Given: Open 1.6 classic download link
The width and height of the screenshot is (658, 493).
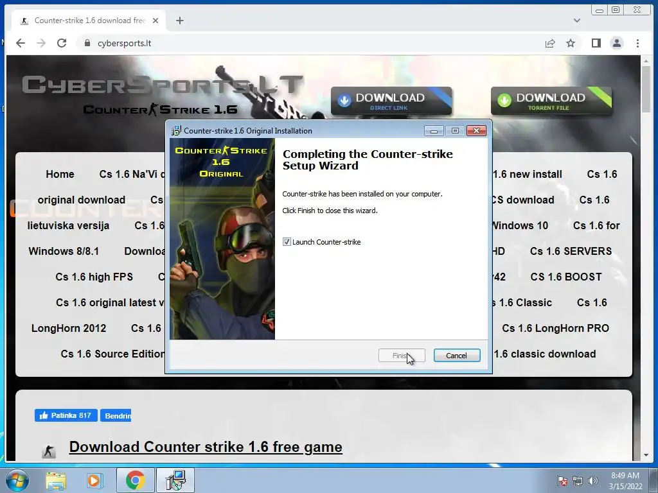Looking at the screenshot, I should (x=545, y=354).
